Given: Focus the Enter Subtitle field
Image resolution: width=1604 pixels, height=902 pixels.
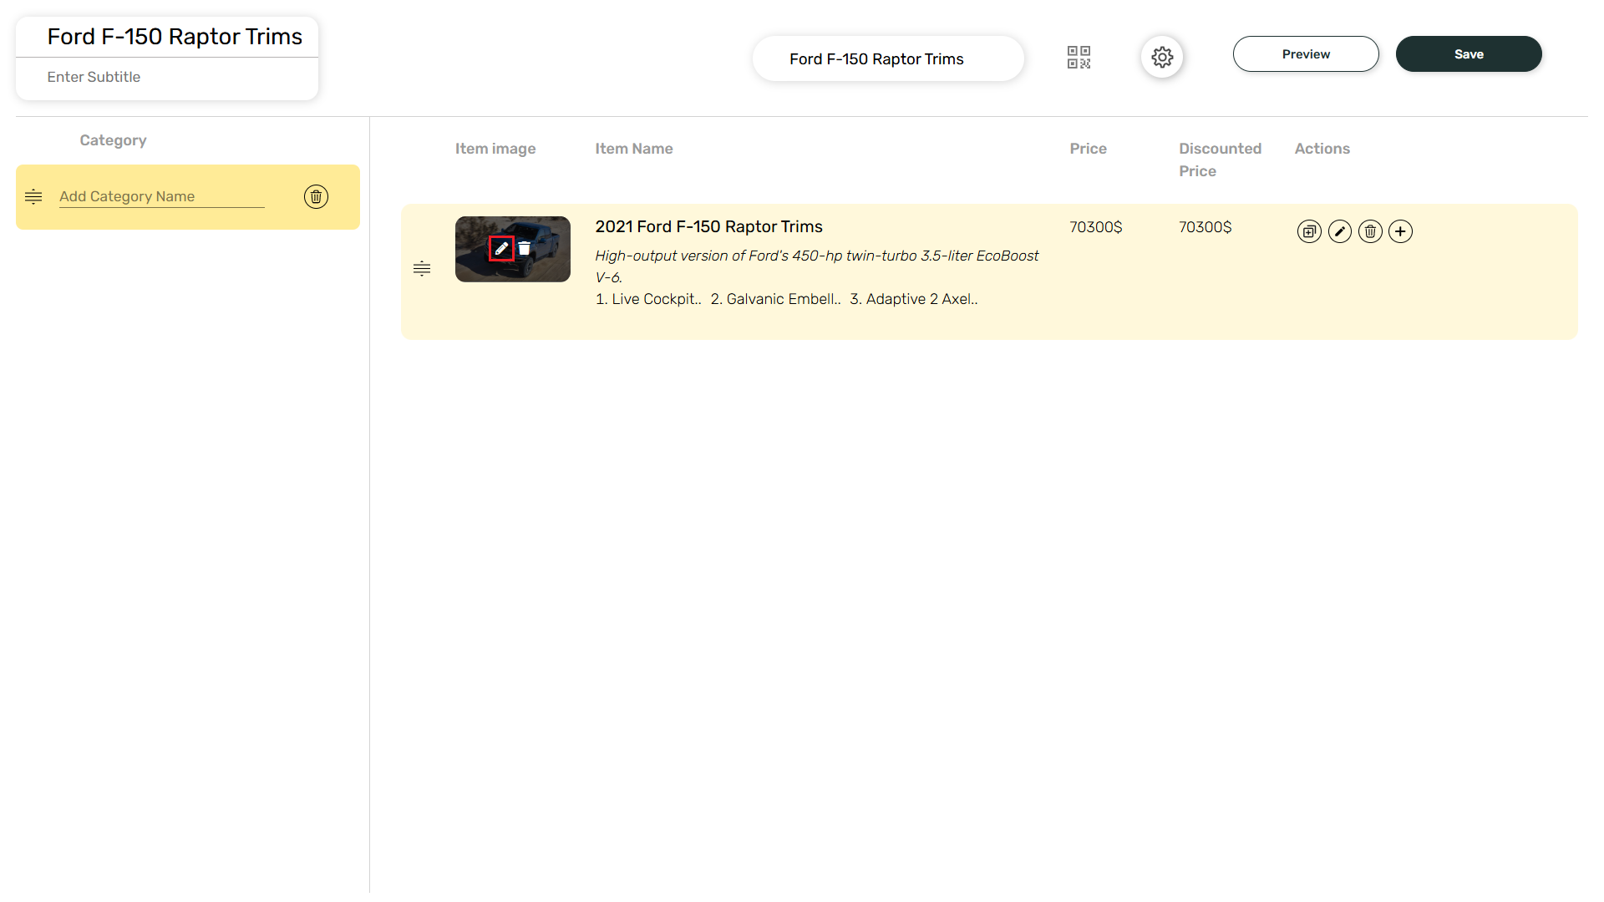Looking at the screenshot, I should pos(167,78).
